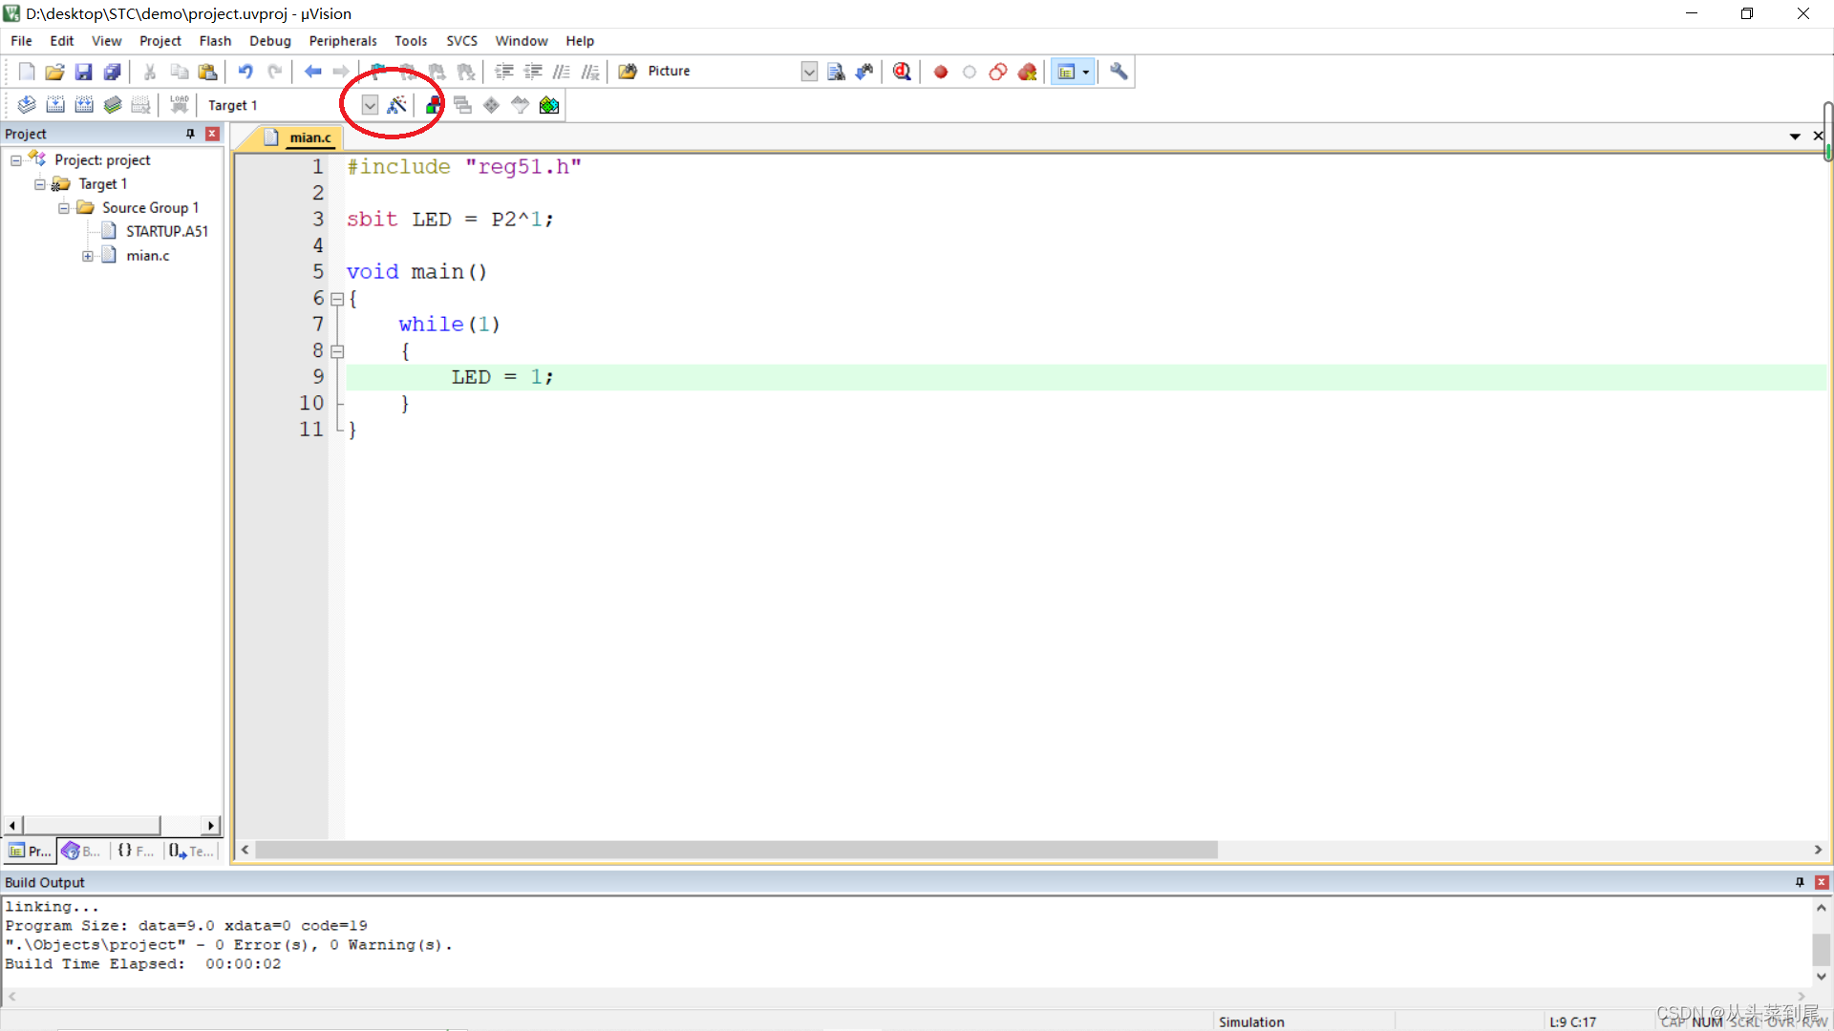Open the Debug menu
This screenshot has height=1031, width=1834.
pyautogui.click(x=267, y=40)
